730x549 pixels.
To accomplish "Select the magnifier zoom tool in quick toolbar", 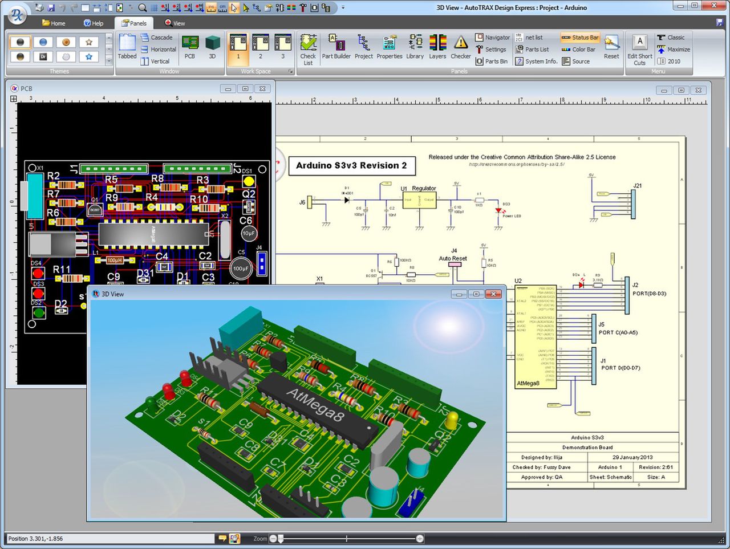I will pos(143,8).
